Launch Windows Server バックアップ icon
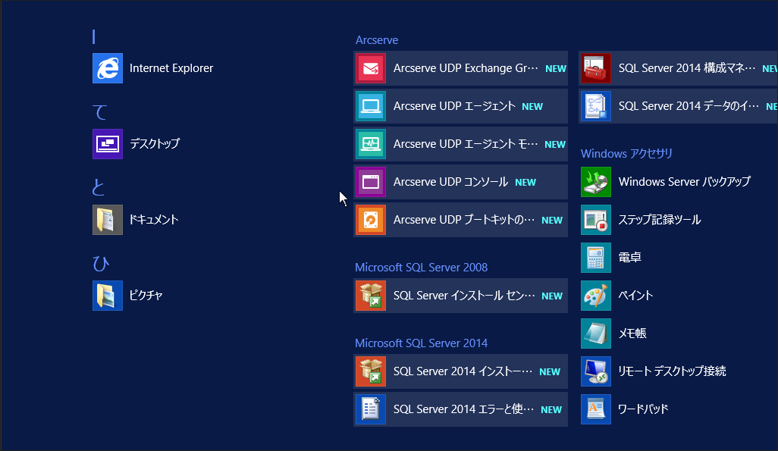The image size is (778, 451). [596, 182]
